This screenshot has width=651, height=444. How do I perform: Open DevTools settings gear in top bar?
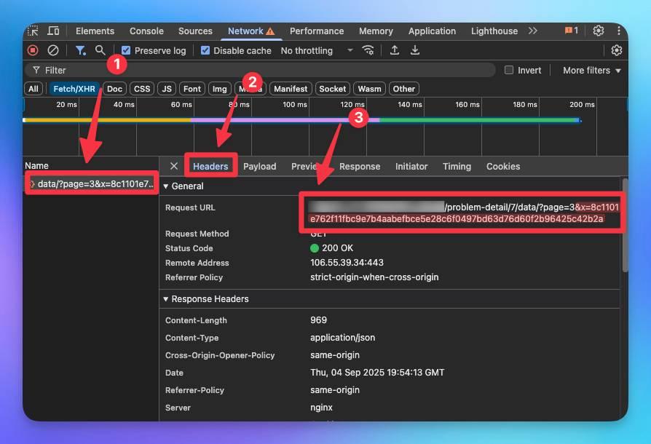(599, 31)
